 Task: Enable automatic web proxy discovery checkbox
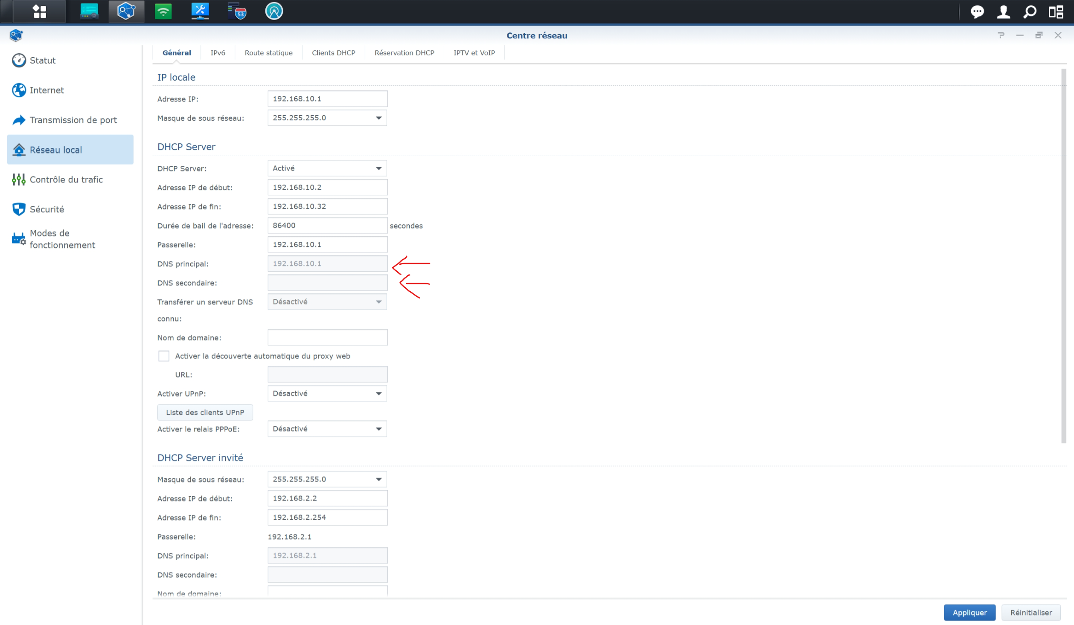point(164,356)
